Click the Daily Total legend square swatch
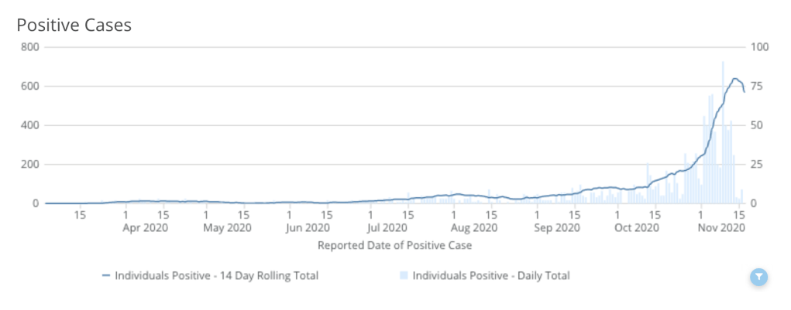Image resolution: width=791 pixels, height=310 pixels. point(404,276)
